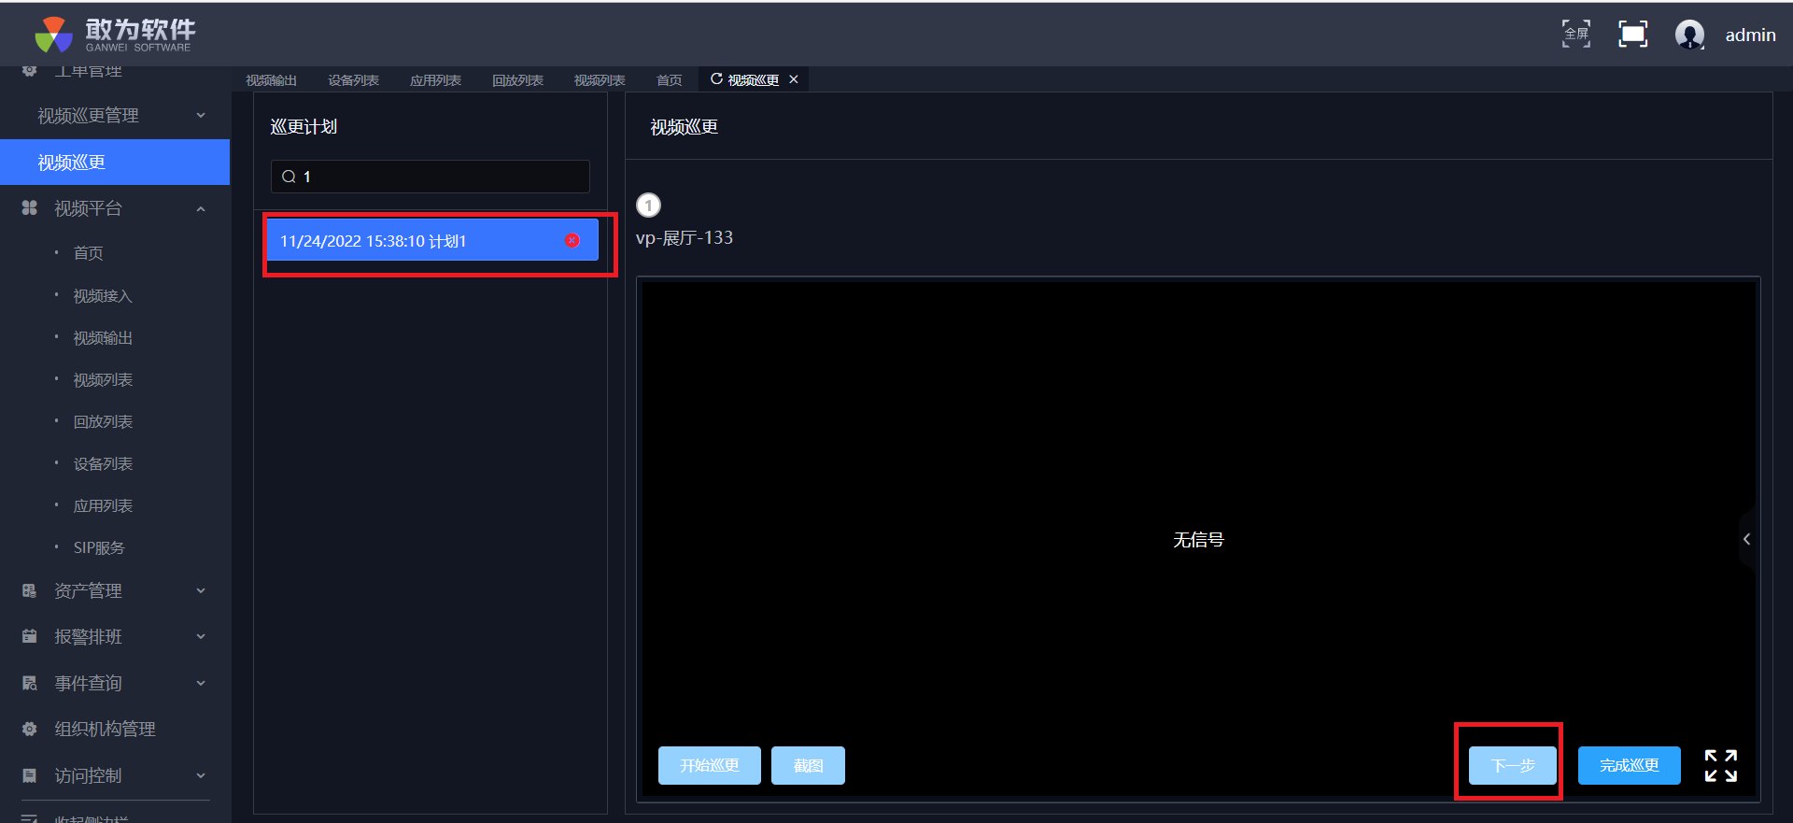Collapse the 视频平台 sidebar section

(x=201, y=209)
